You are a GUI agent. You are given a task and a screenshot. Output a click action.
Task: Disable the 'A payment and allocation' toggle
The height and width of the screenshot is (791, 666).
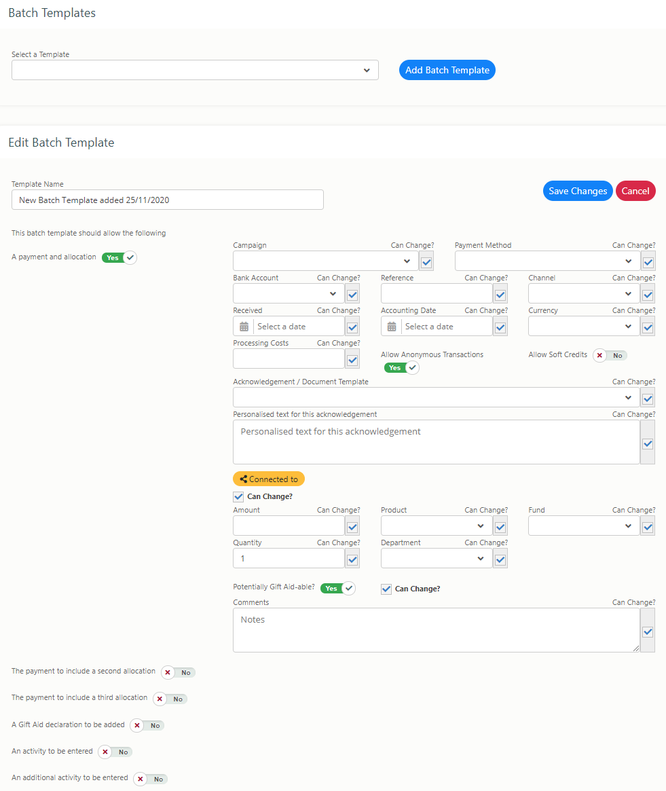119,257
